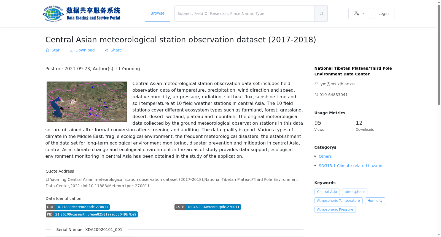Click the dataset title heading
The width and height of the screenshot is (441, 237).
point(181,40)
